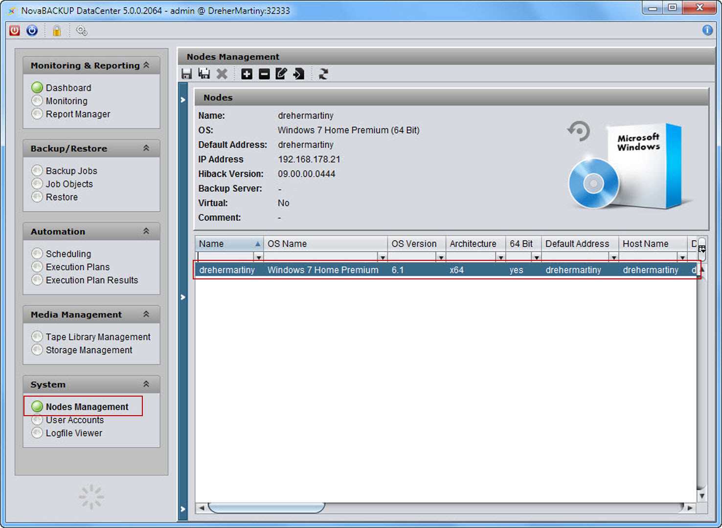
Task: Collapse the Automation panel
Action: click(x=146, y=230)
